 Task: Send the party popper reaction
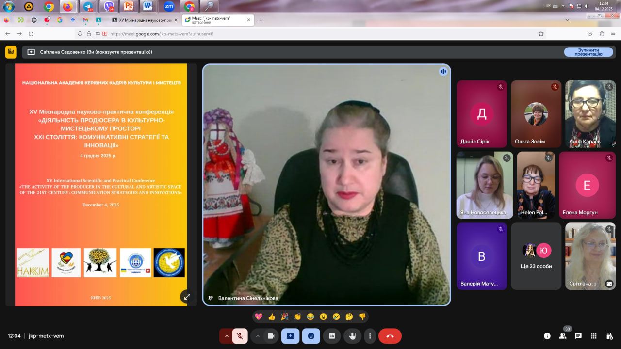(x=285, y=317)
